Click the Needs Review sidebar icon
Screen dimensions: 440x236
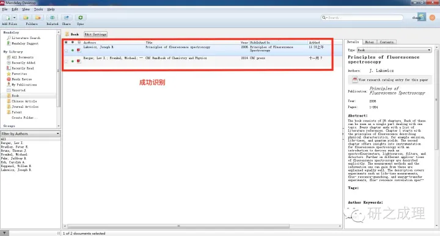tap(9, 79)
